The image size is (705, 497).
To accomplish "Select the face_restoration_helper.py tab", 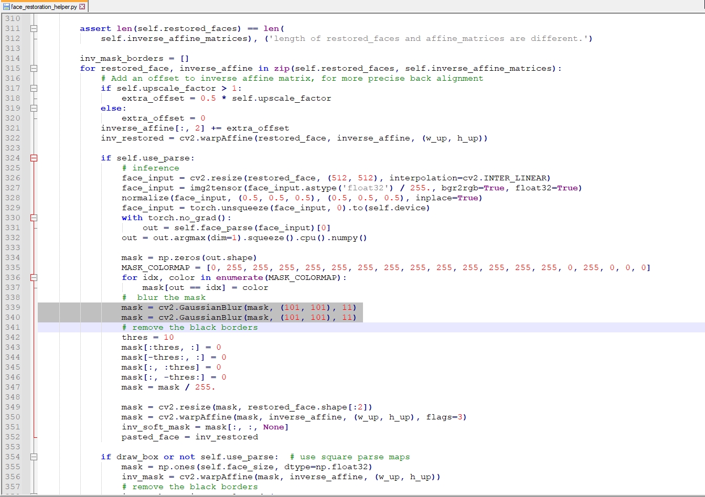I will pyautogui.click(x=44, y=7).
